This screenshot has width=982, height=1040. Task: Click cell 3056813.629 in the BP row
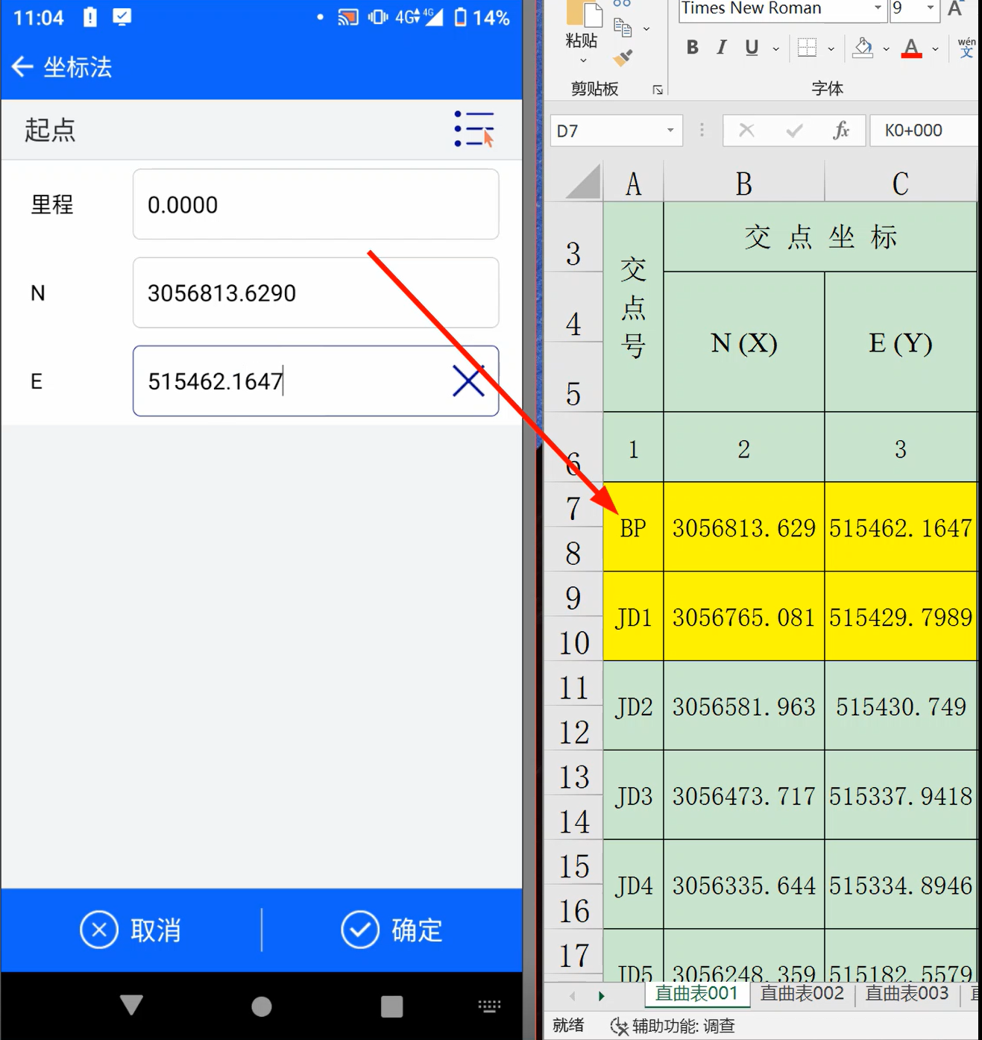744,527
